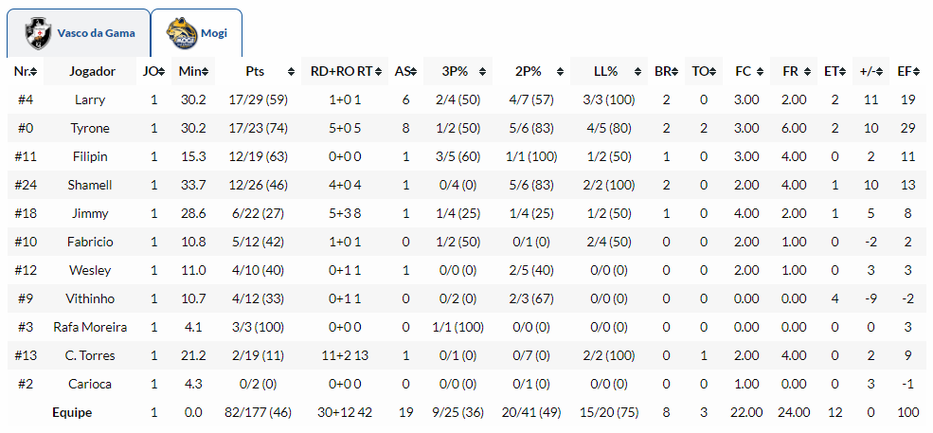Sort by the Jogador column header
Viewport: 933px width, 433px height.
click(x=92, y=71)
